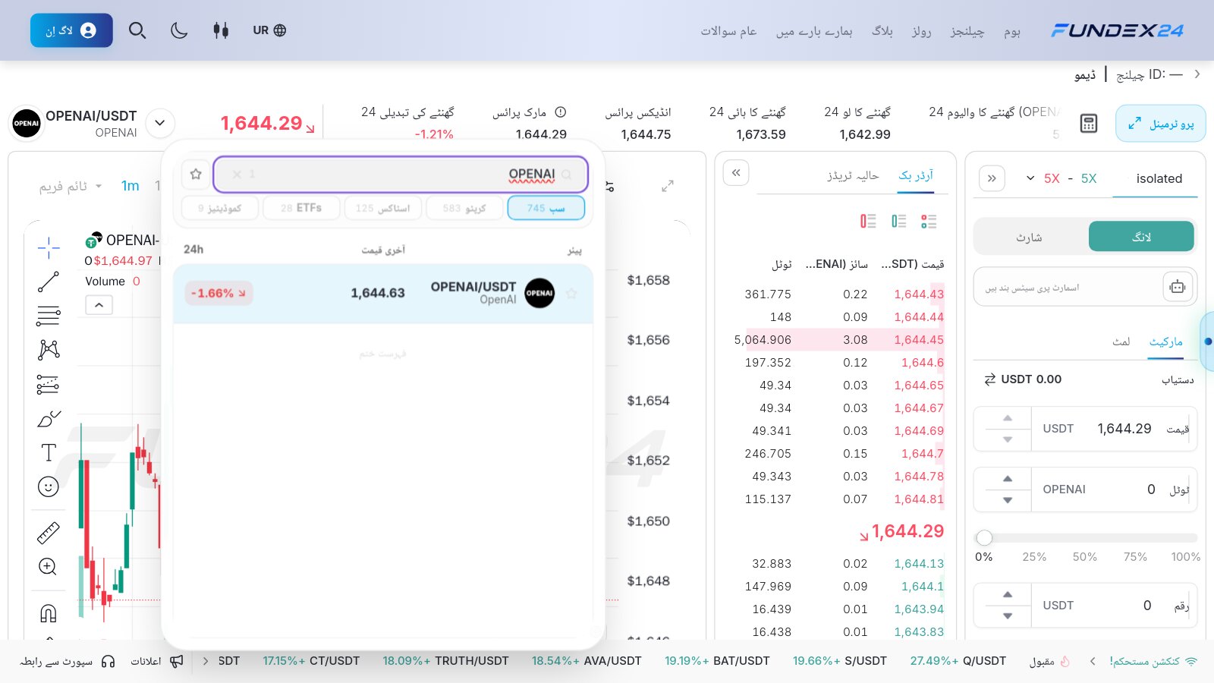Select the brush drawing tool
The width and height of the screenshot is (1214, 683).
tap(49, 419)
